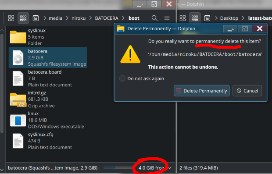Navigate to BATOCERA in breadcrumb path
The width and height of the screenshot is (272, 174).
(x=107, y=18)
